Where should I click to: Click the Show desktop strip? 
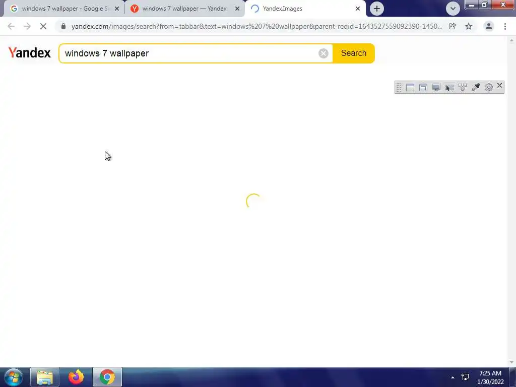512,377
